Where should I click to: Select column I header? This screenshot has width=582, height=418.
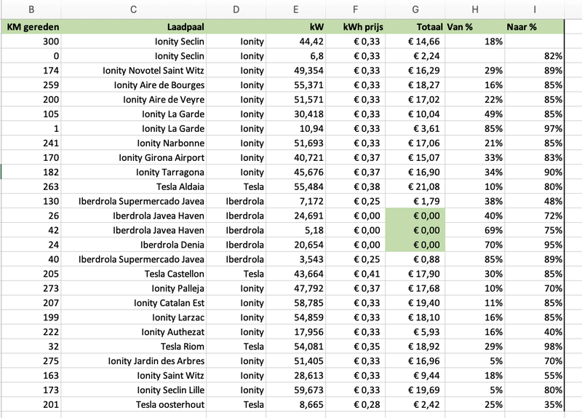click(535, 9)
